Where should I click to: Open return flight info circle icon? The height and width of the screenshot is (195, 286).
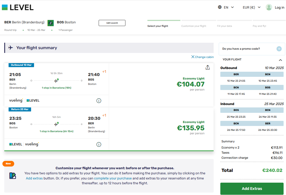pos(99,145)
